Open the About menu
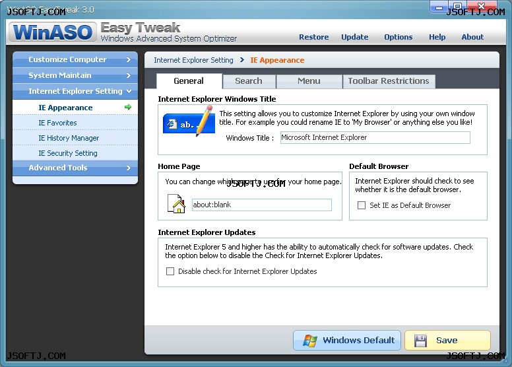 472,37
